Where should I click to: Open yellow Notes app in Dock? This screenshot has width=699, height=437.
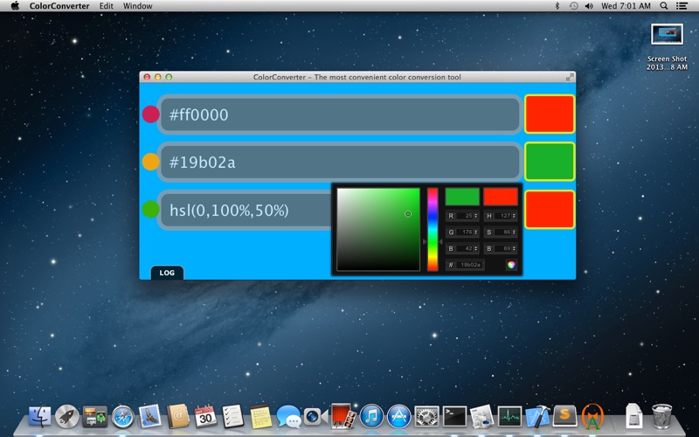[260, 417]
